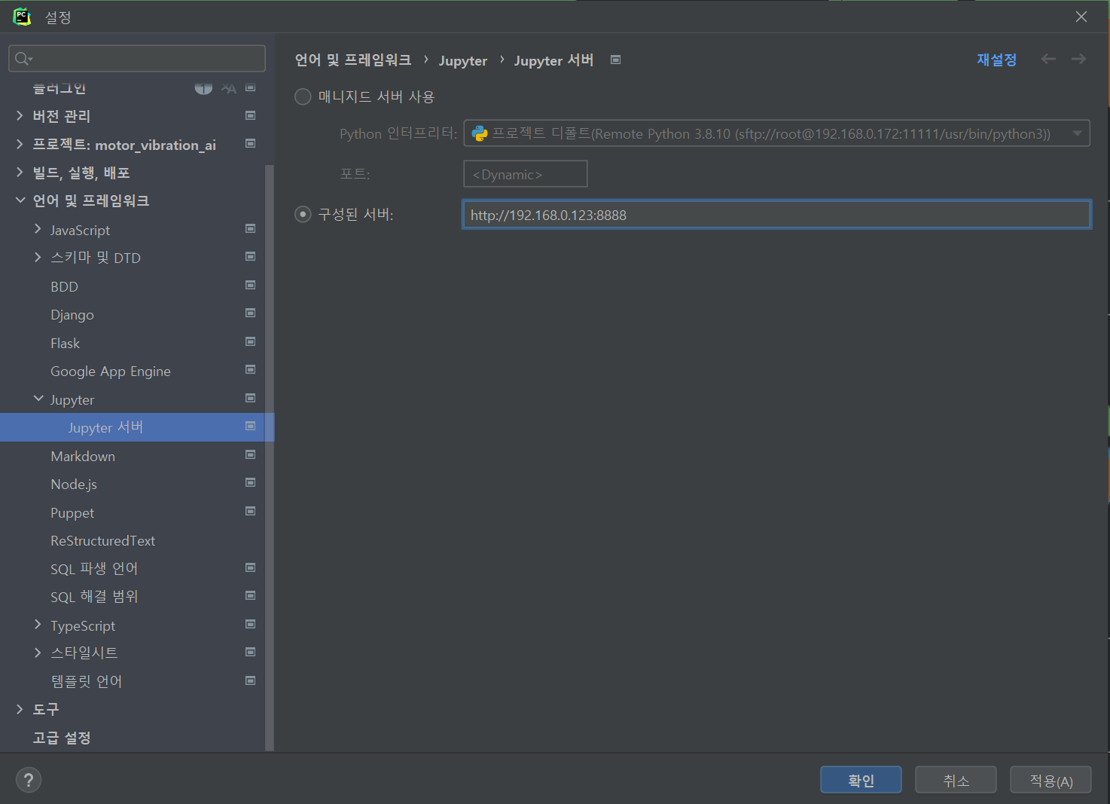The image size is (1110, 804).
Task: Open the Google App Engine settings page
Action: (111, 371)
